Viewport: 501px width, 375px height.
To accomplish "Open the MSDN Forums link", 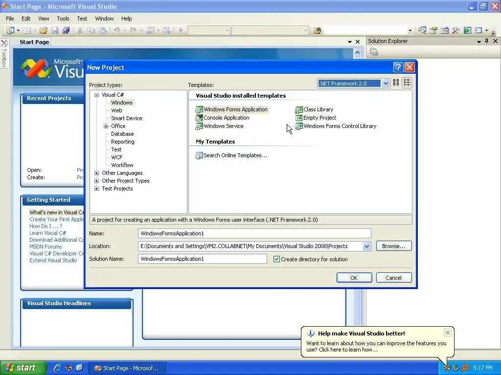I will (46, 247).
